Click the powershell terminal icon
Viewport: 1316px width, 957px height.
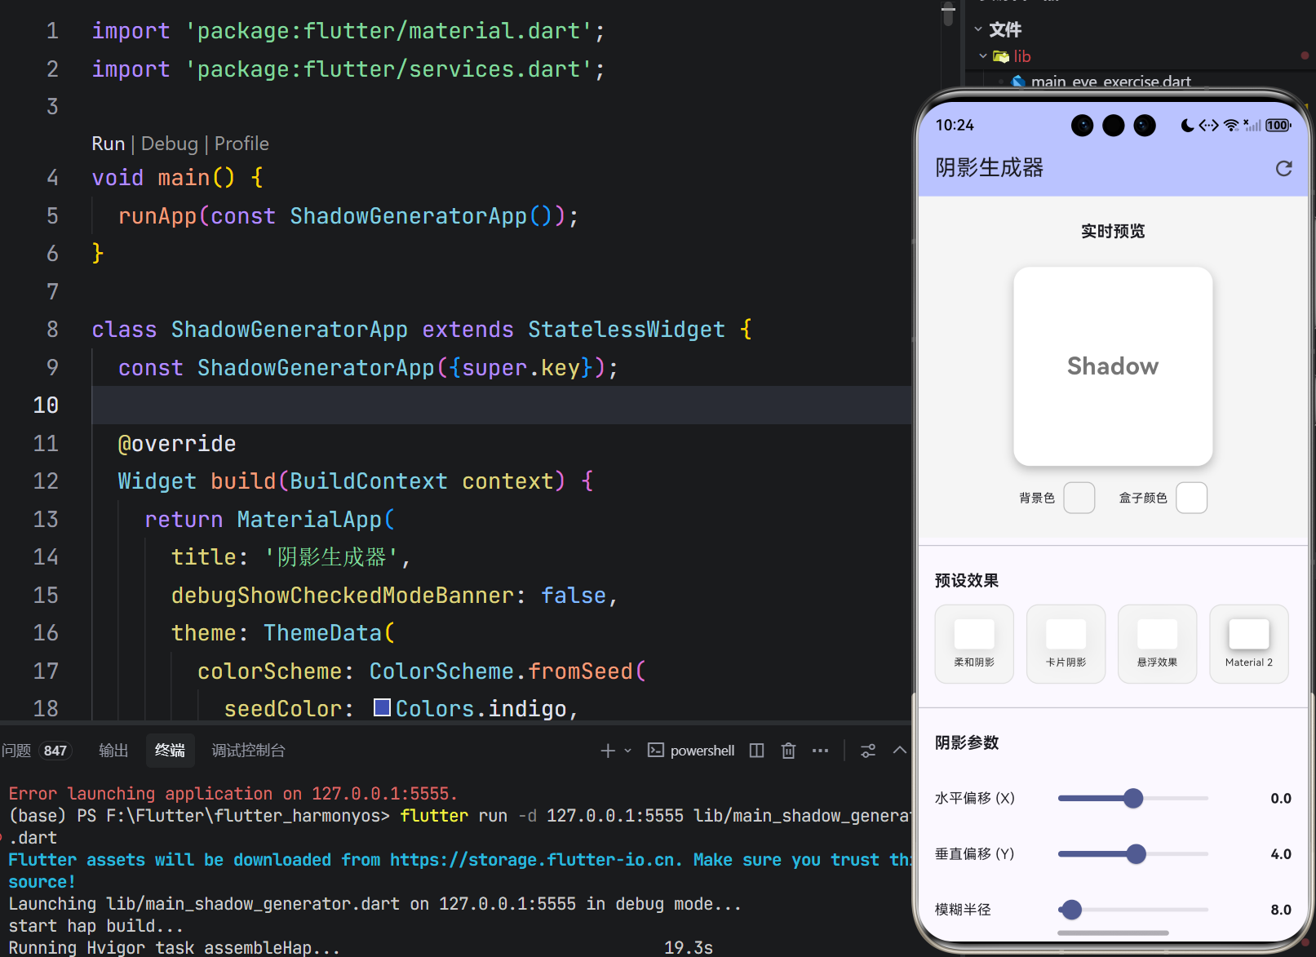click(x=656, y=751)
